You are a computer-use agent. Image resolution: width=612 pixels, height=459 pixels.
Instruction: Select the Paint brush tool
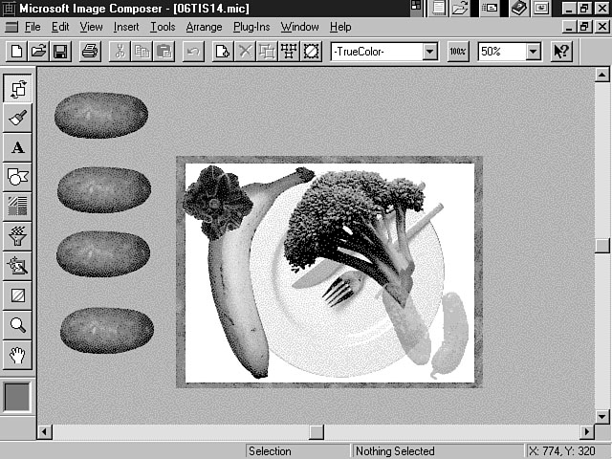pos(18,119)
